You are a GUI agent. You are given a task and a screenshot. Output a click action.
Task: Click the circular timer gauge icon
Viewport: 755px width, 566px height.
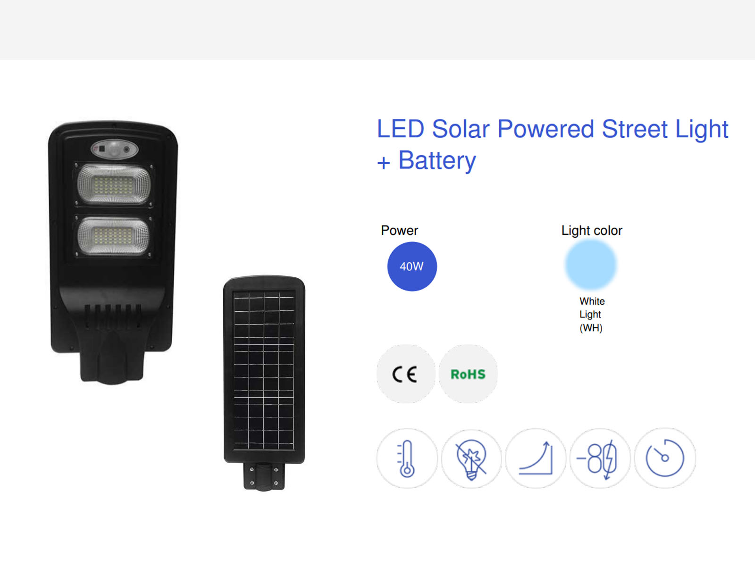click(x=665, y=458)
